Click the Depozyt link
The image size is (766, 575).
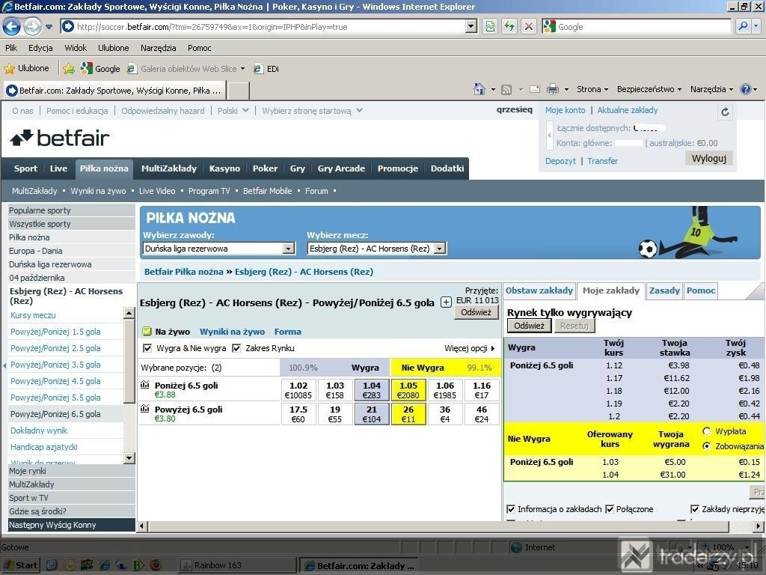(x=560, y=161)
